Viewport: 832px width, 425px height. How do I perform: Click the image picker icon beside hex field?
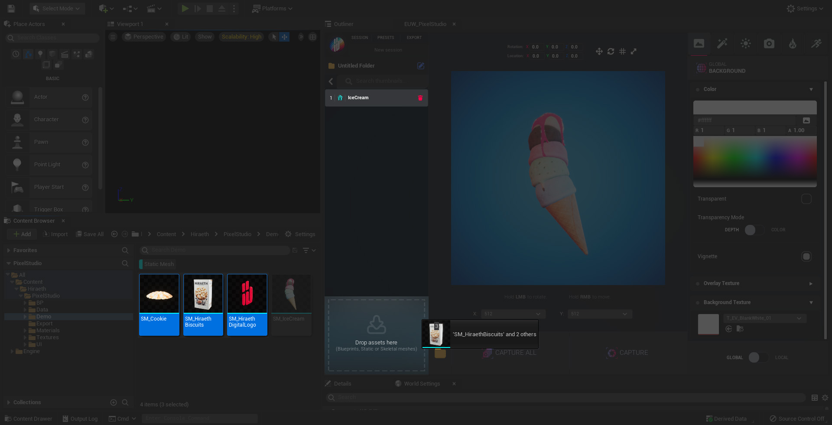click(806, 120)
